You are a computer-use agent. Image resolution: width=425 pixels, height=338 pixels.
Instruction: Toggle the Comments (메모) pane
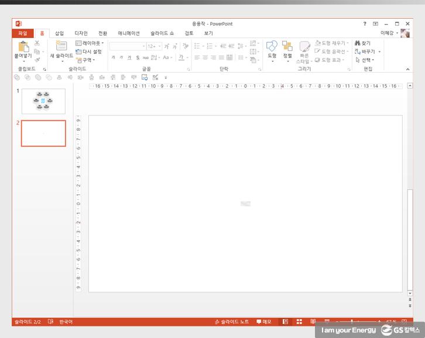coord(263,322)
